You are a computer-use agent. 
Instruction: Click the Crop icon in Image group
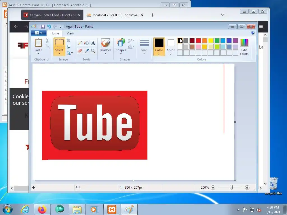click(x=68, y=41)
